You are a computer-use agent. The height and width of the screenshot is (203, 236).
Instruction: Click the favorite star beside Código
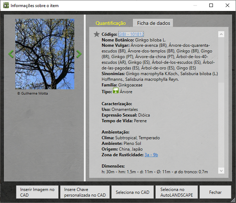tap(96, 35)
